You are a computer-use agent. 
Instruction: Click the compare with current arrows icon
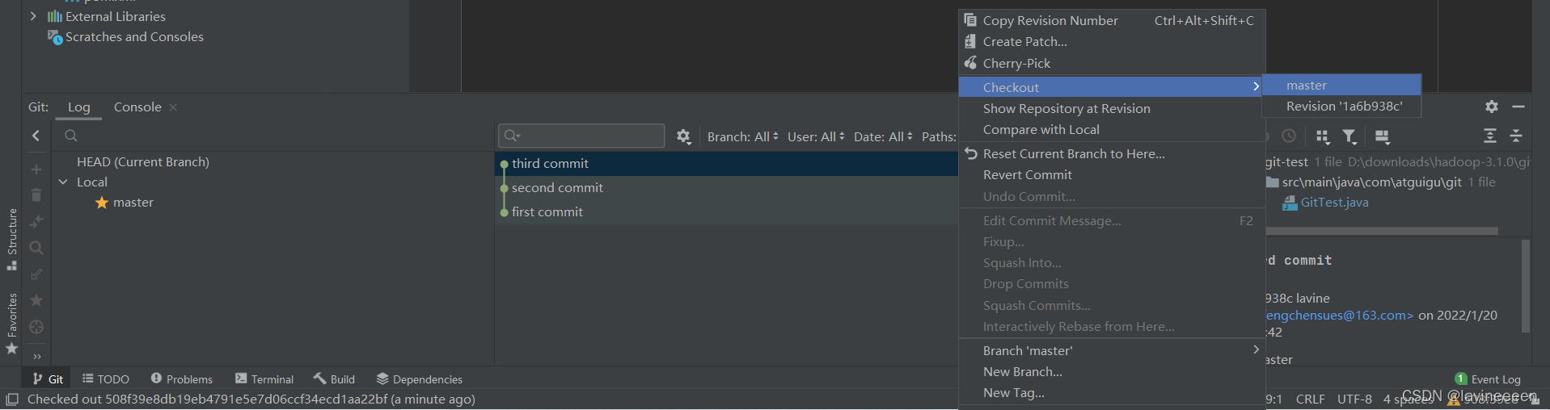click(36, 221)
